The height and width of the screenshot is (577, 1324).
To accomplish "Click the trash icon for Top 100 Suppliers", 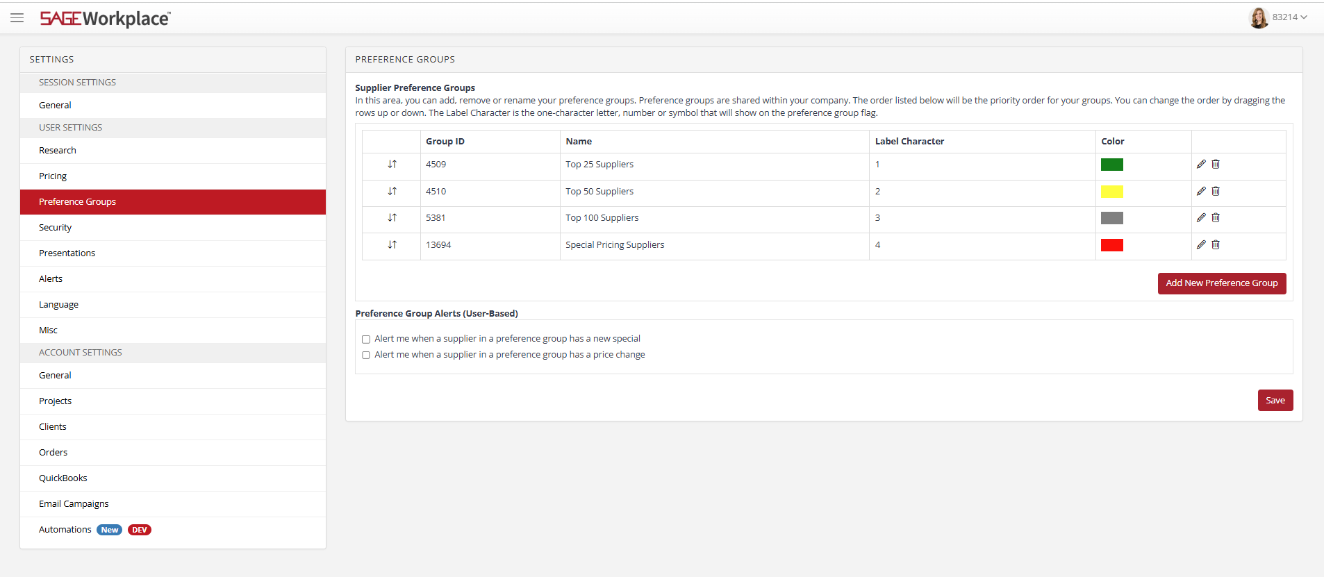I will pyautogui.click(x=1216, y=218).
